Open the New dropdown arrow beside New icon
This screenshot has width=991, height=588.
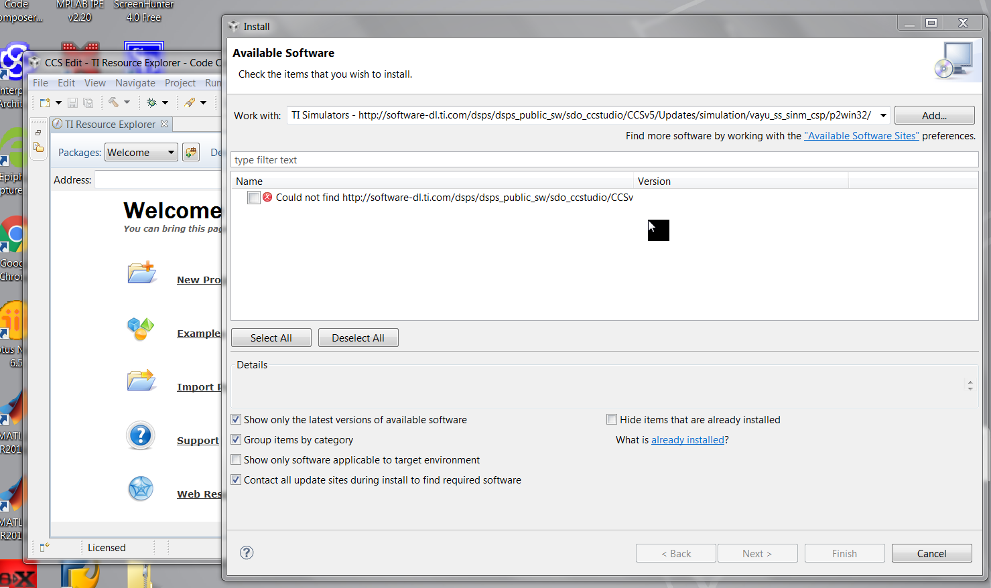(x=58, y=102)
